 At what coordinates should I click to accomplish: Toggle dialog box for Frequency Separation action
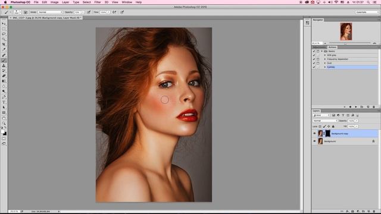pyautogui.click(x=318, y=59)
